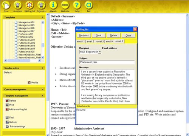
Task: Switch to the email 1 tab
Action: pos(81,42)
